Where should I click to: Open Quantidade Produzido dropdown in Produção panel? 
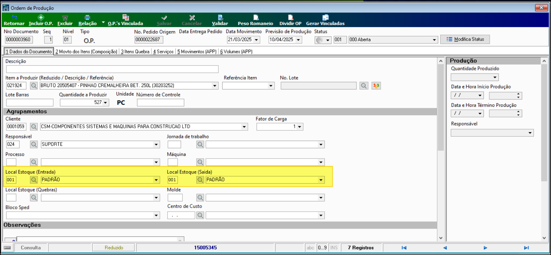click(495, 77)
